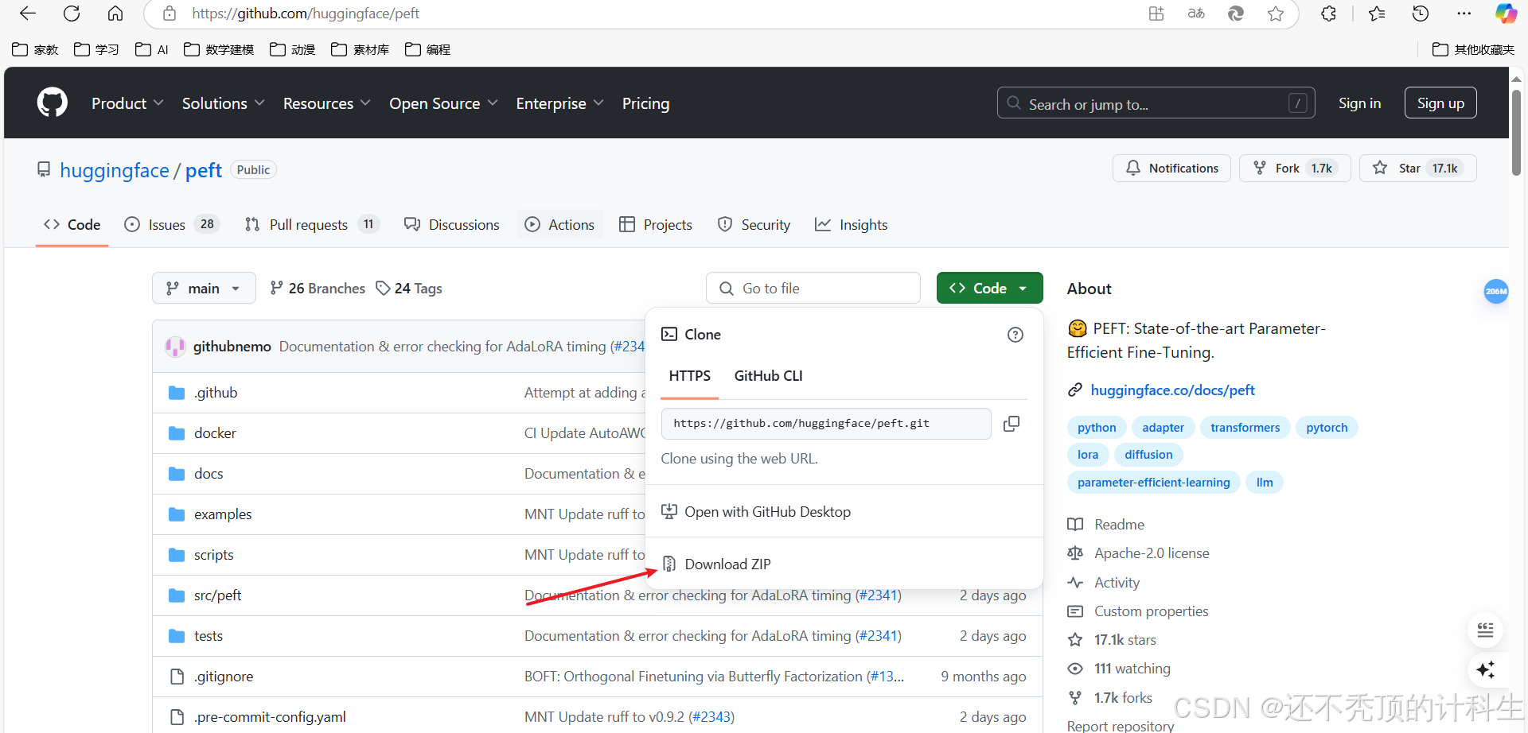This screenshot has height=733, width=1528.
Task: Click the Search or jump to field
Action: pos(1156,103)
